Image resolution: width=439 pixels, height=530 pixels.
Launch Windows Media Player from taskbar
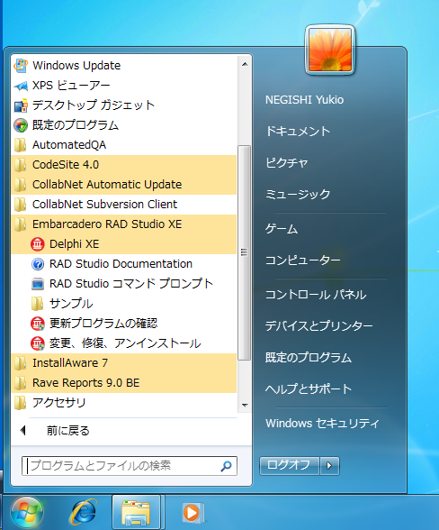193,513
